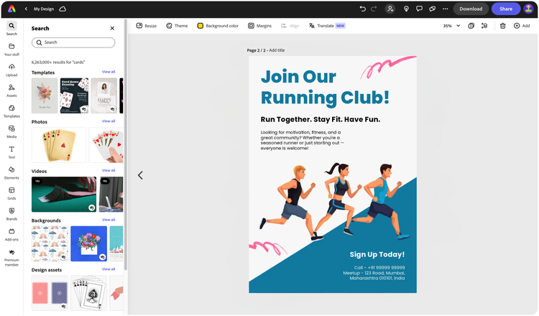Screen dimensions: 539x316
Task: View all Templates results
Action: click(x=109, y=72)
